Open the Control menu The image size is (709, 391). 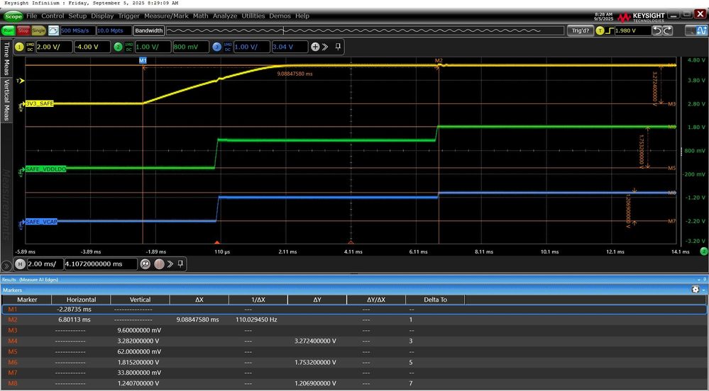(53, 16)
